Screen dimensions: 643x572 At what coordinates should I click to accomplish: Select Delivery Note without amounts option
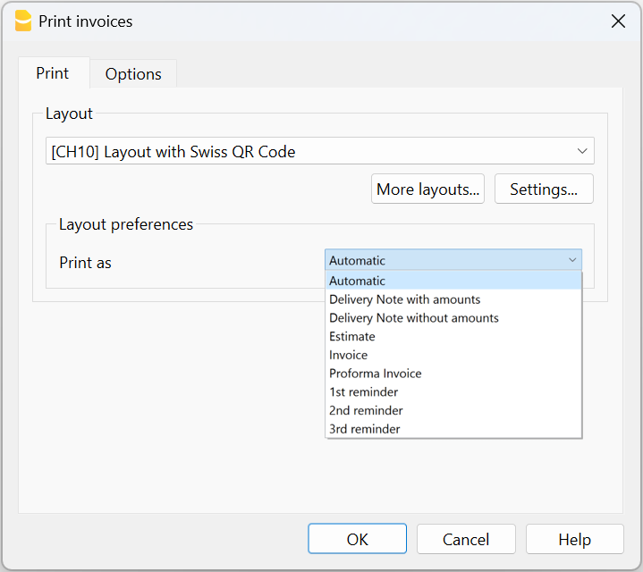(x=413, y=317)
